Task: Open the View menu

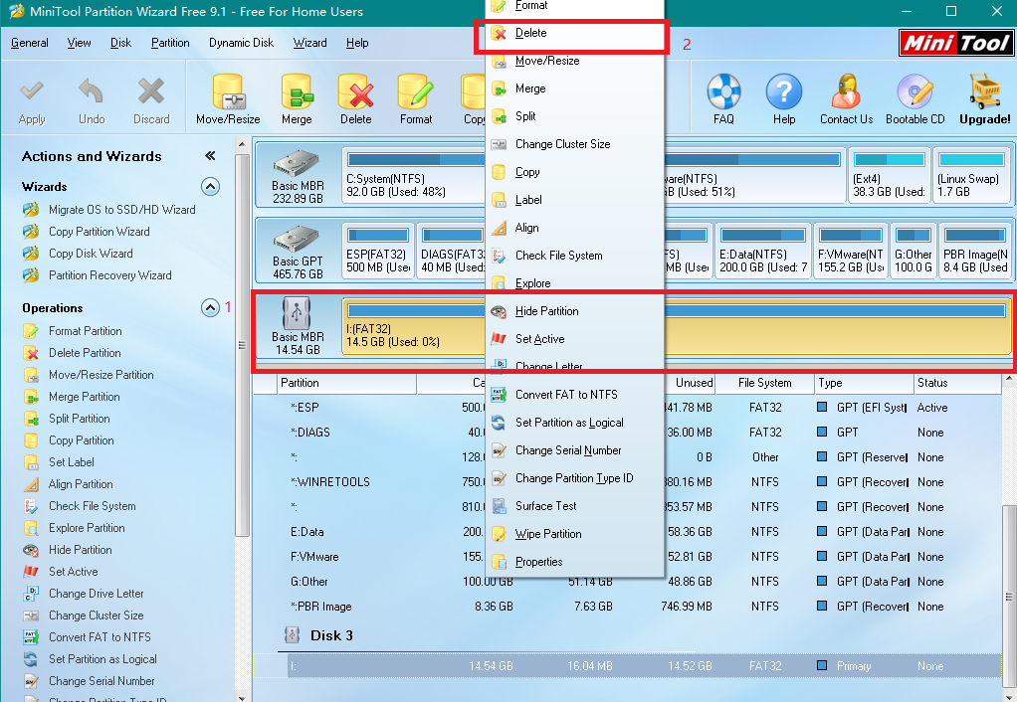Action: pyautogui.click(x=80, y=43)
